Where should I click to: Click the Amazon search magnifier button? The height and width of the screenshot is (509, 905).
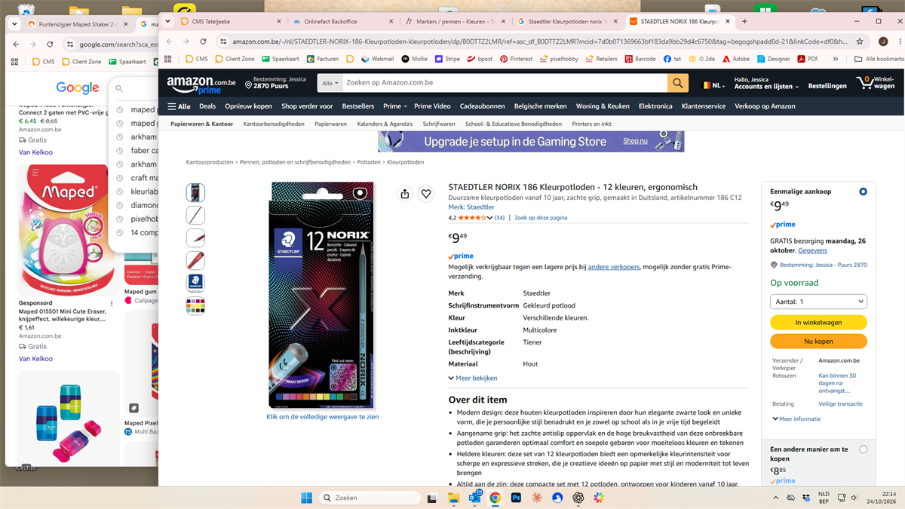pos(678,83)
